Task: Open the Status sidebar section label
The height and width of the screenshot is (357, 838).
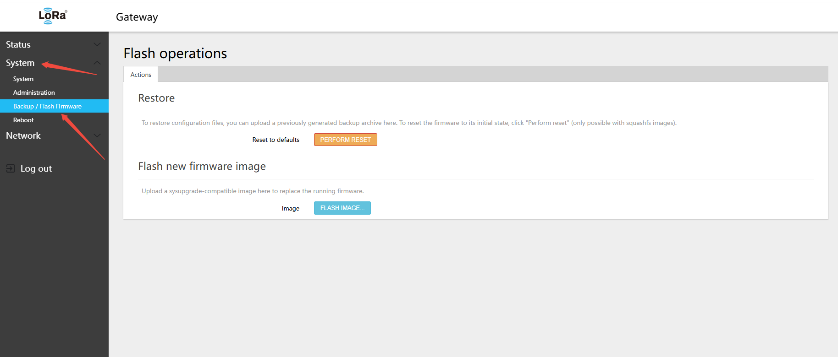Action: click(18, 44)
